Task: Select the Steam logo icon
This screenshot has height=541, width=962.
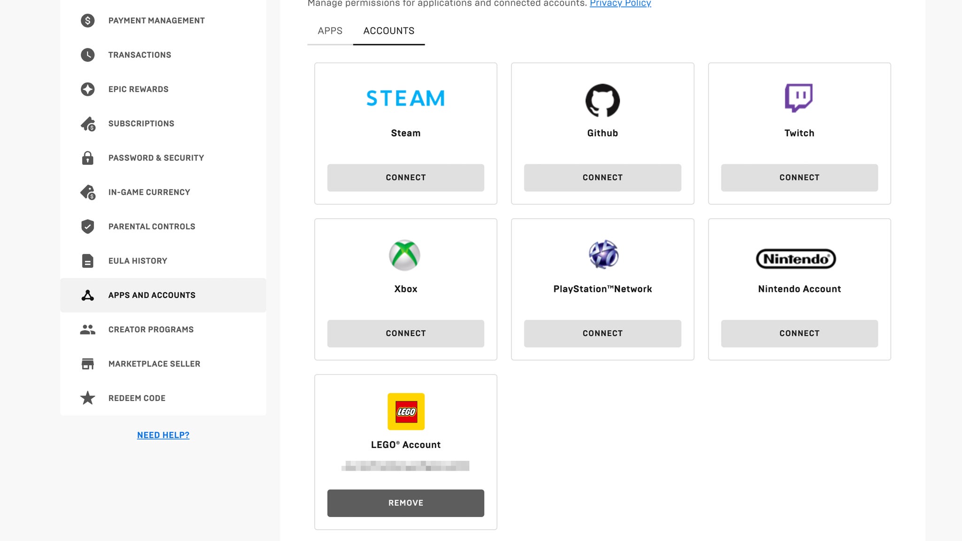Action: (405, 98)
